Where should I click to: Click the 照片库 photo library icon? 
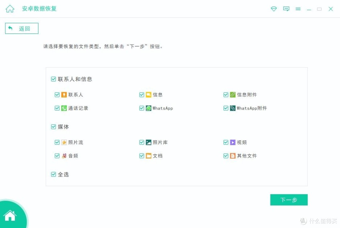tap(149, 142)
